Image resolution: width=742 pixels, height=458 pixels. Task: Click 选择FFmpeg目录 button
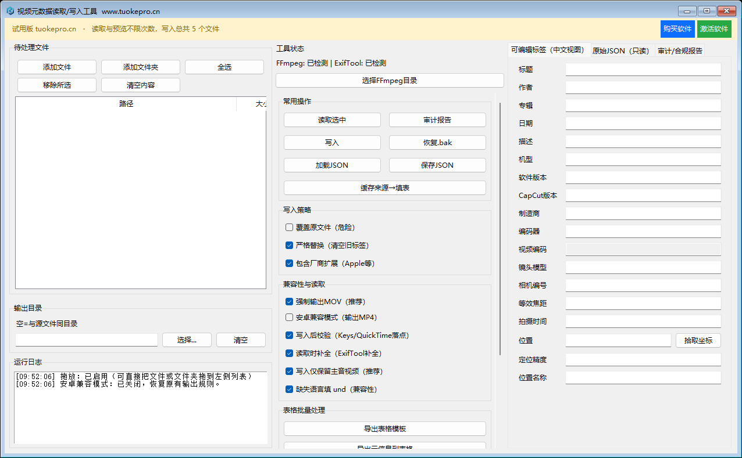click(390, 81)
